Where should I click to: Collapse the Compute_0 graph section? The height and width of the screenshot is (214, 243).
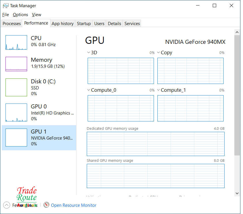(x=88, y=90)
